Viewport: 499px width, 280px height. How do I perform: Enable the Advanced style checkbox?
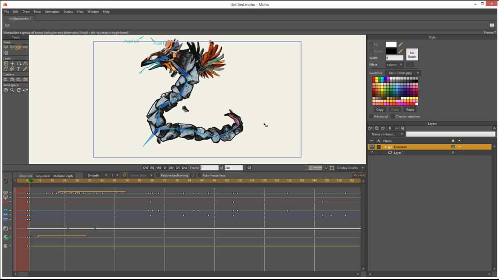point(371,117)
